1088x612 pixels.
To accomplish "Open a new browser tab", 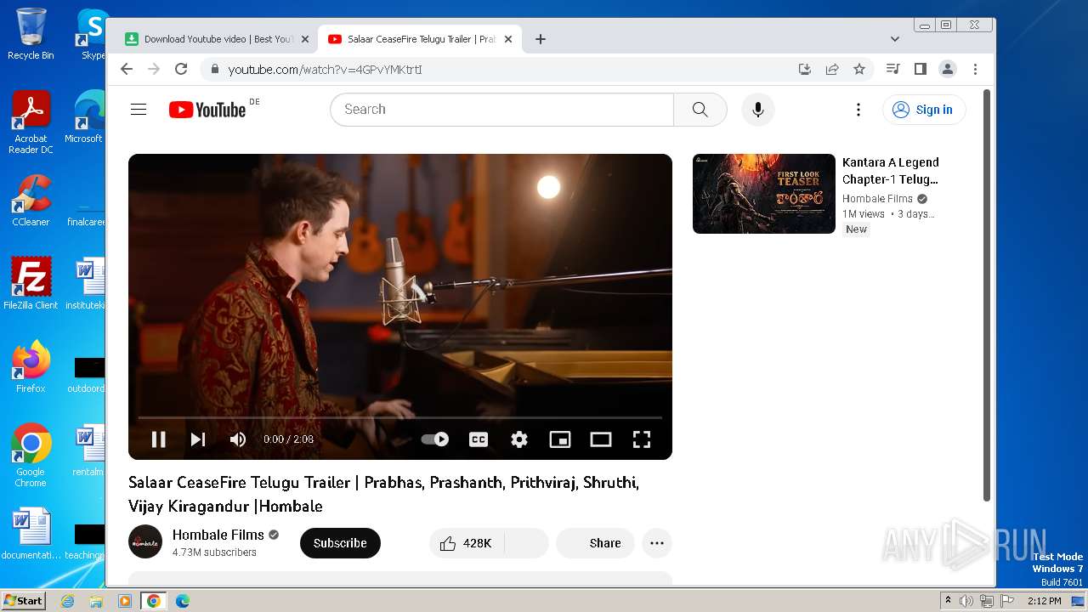I will 541,39.
